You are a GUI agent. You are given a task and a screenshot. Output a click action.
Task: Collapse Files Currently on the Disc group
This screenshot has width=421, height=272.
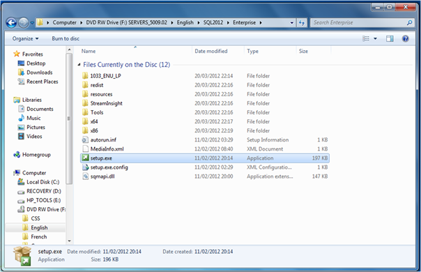click(x=79, y=64)
